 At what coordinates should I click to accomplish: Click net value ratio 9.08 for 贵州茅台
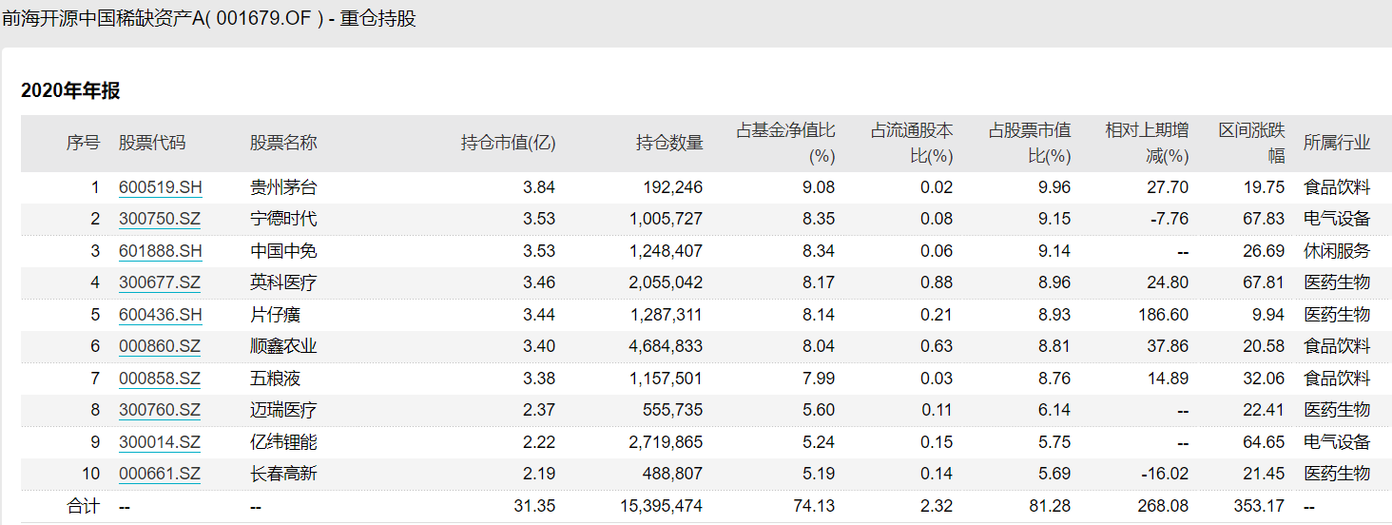point(819,187)
